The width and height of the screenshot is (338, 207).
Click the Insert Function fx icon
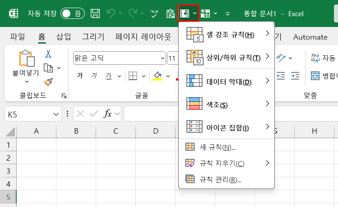pyautogui.click(x=107, y=114)
